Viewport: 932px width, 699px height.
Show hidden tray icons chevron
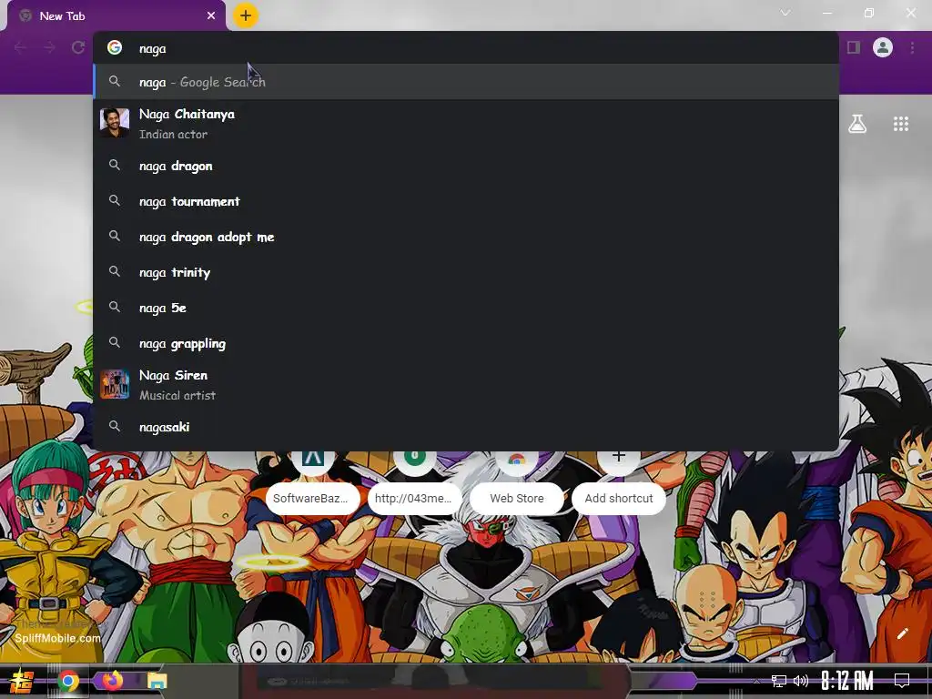[x=756, y=681]
